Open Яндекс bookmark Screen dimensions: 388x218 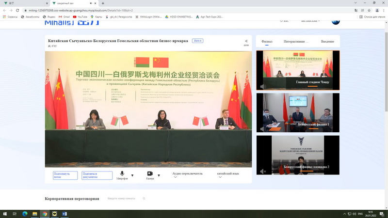click(x=49, y=17)
